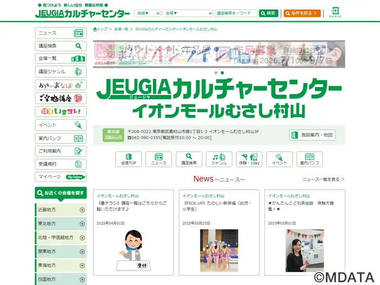Select the first carousel dot indicator
Image resolution: width=380 pixels, height=285 pixels.
click(x=216, y=73)
